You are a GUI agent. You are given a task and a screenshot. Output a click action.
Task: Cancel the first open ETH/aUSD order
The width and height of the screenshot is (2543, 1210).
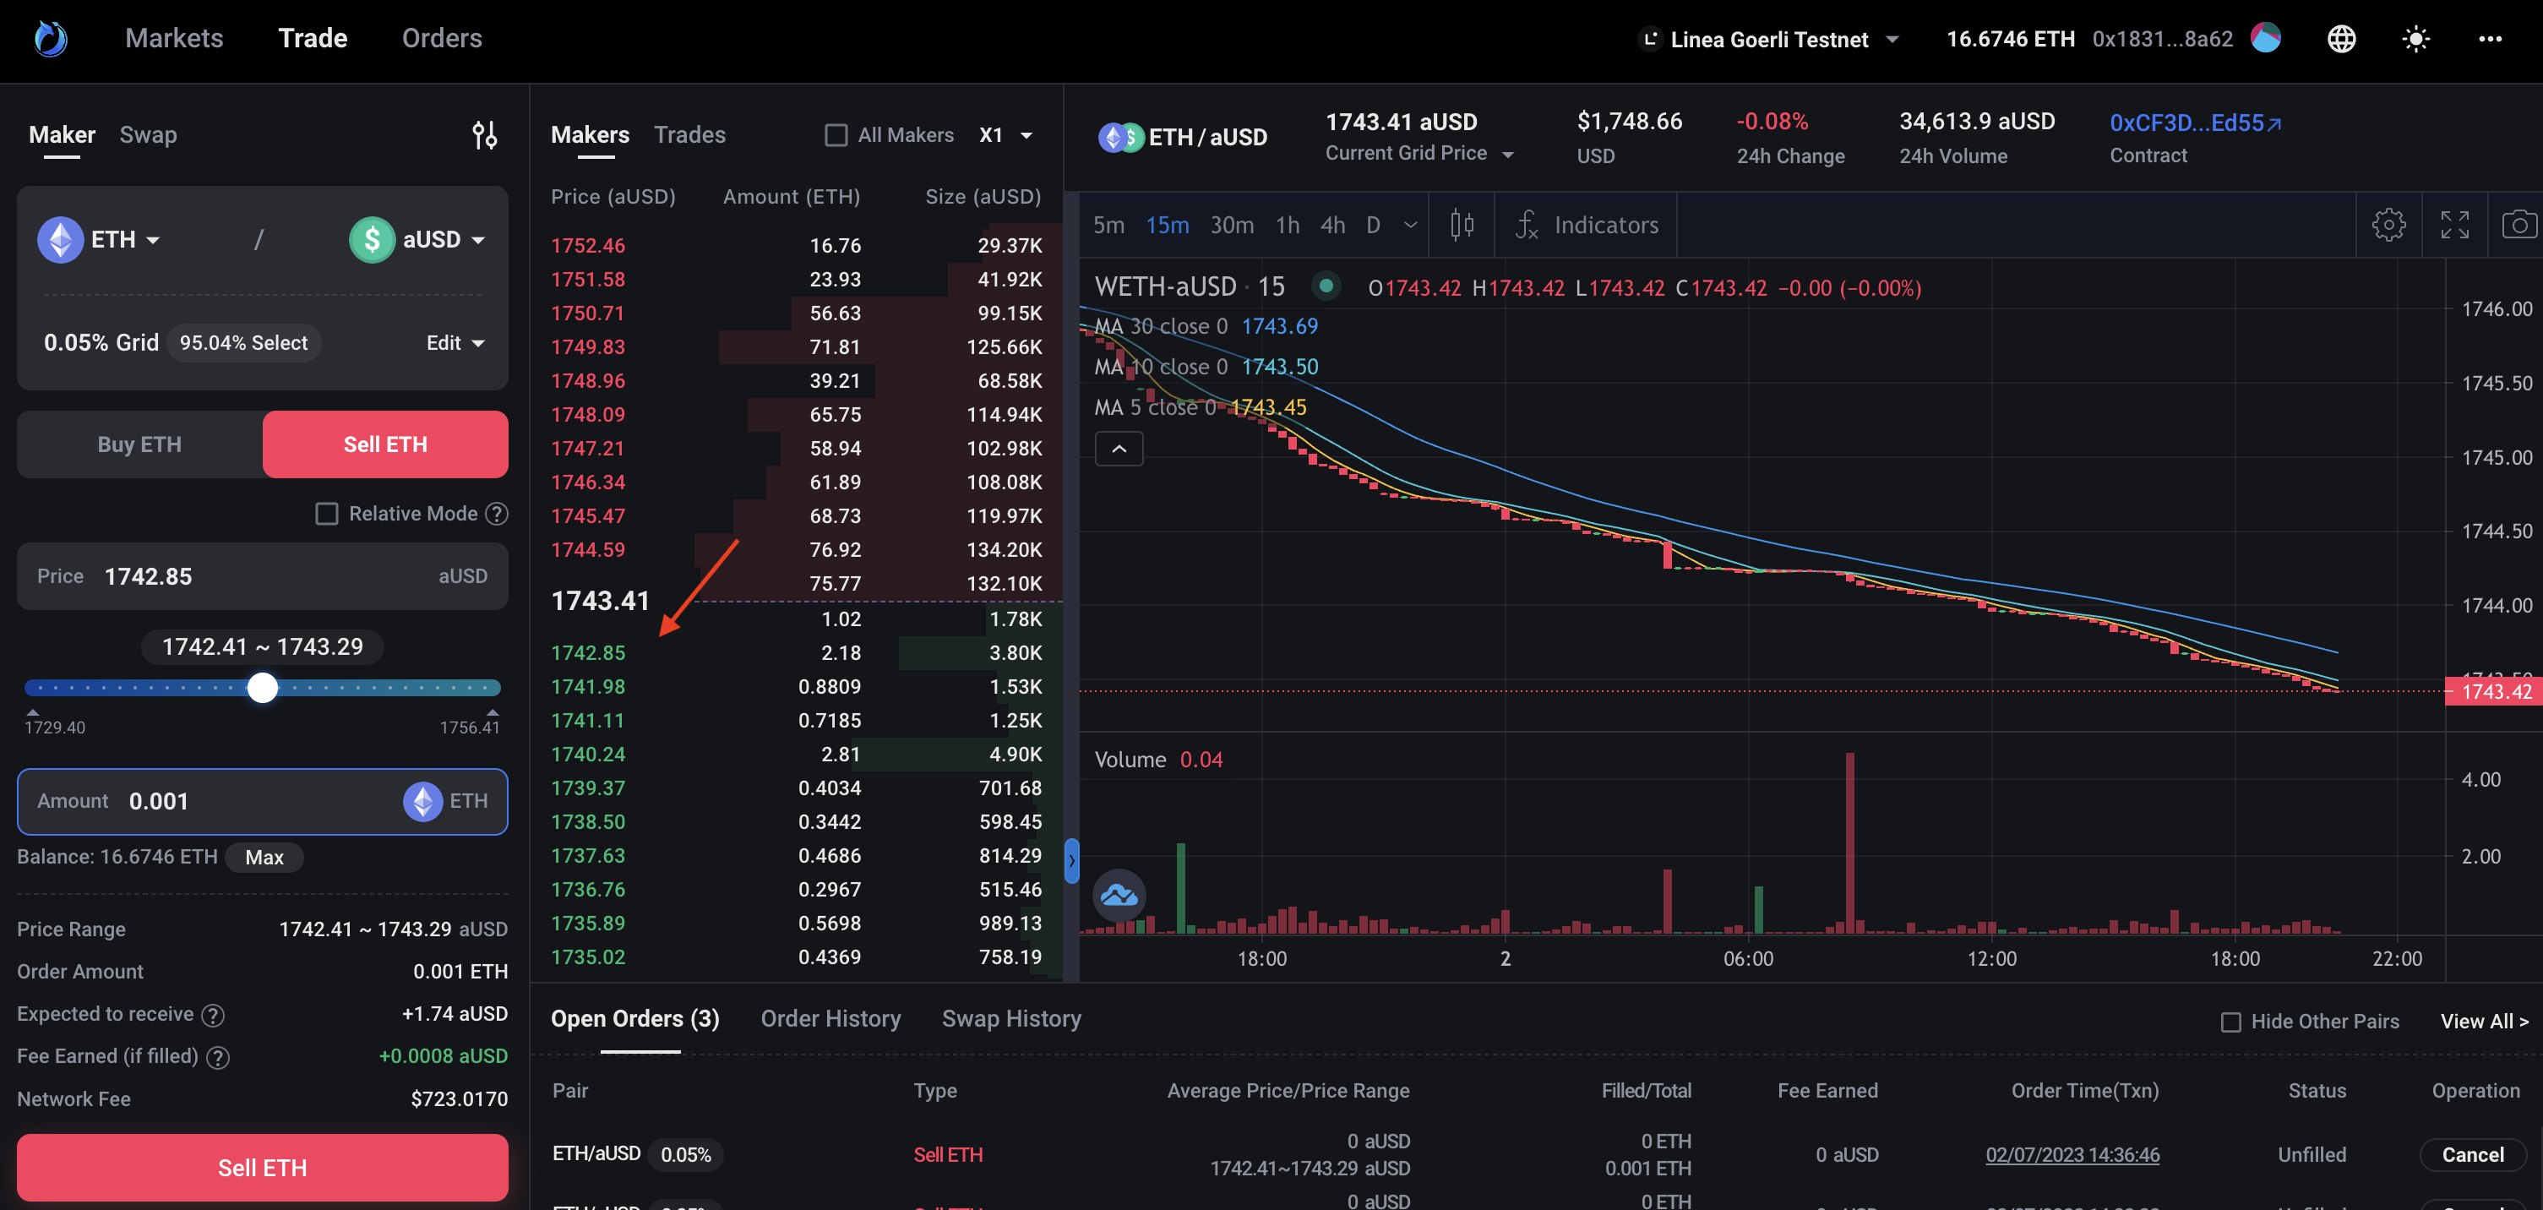[x=2471, y=1155]
